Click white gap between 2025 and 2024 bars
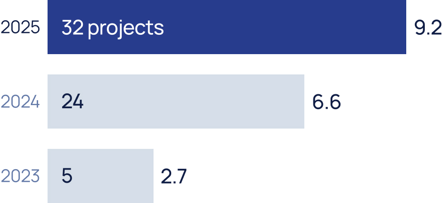This screenshot has height=203, width=447. point(226,64)
